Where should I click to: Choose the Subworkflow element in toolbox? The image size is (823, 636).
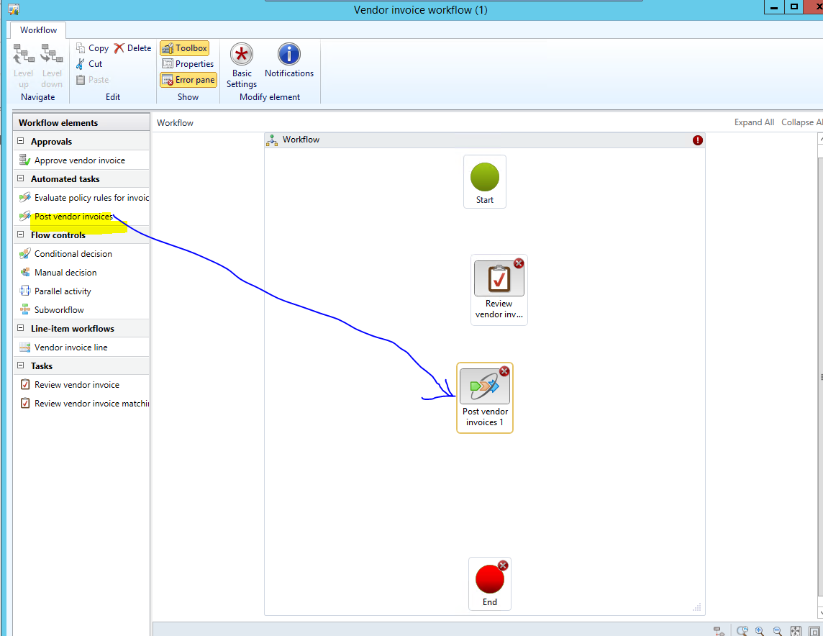pyautogui.click(x=59, y=310)
